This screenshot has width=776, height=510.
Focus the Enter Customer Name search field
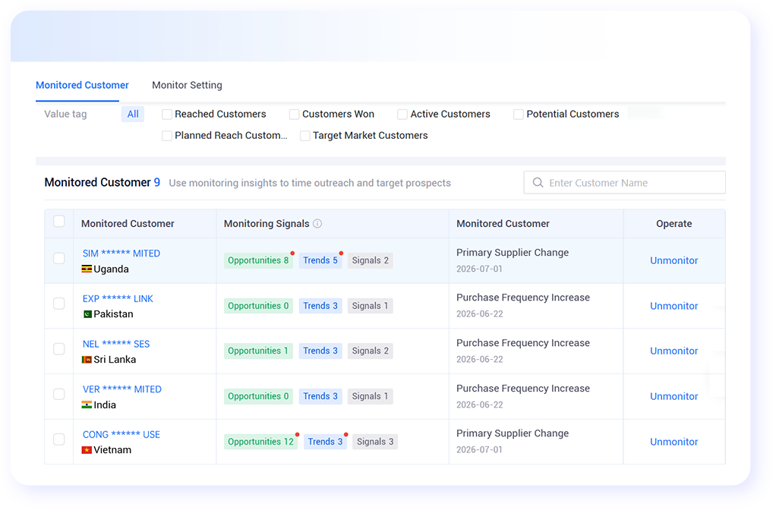pos(625,183)
